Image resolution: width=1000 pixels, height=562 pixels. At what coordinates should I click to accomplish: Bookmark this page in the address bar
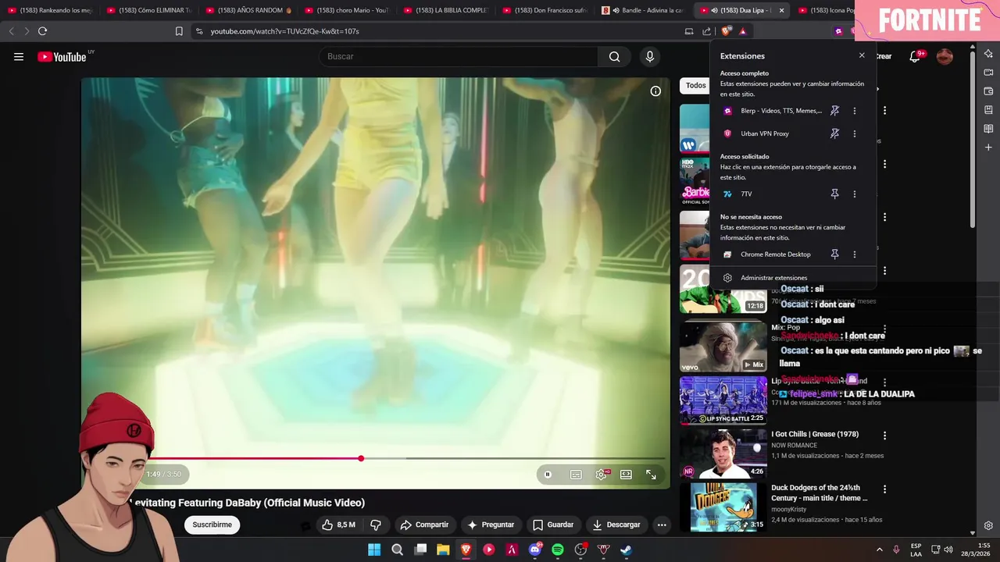[179, 31]
